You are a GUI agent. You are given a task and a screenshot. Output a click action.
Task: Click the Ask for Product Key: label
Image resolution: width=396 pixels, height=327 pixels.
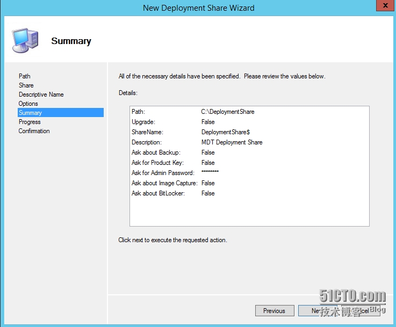coord(157,163)
